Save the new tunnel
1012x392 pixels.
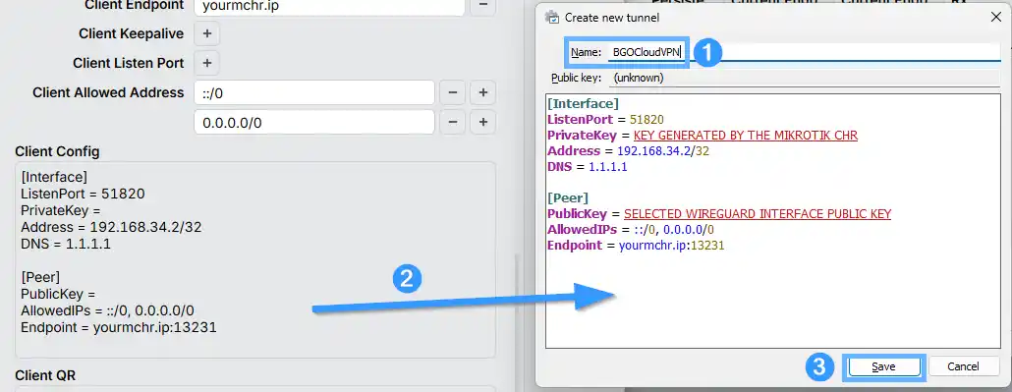coord(883,366)
